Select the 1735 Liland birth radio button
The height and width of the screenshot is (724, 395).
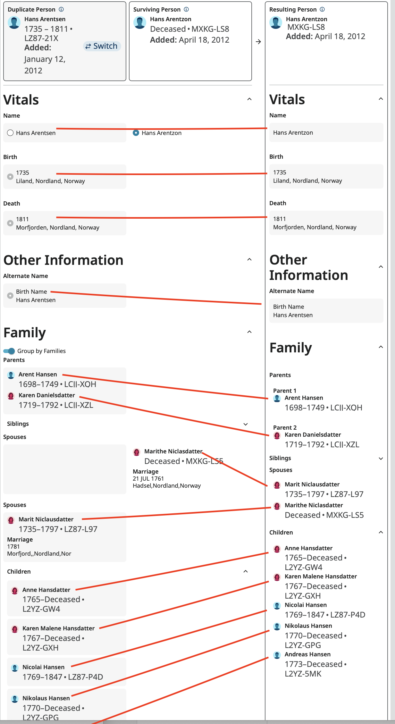10,177
